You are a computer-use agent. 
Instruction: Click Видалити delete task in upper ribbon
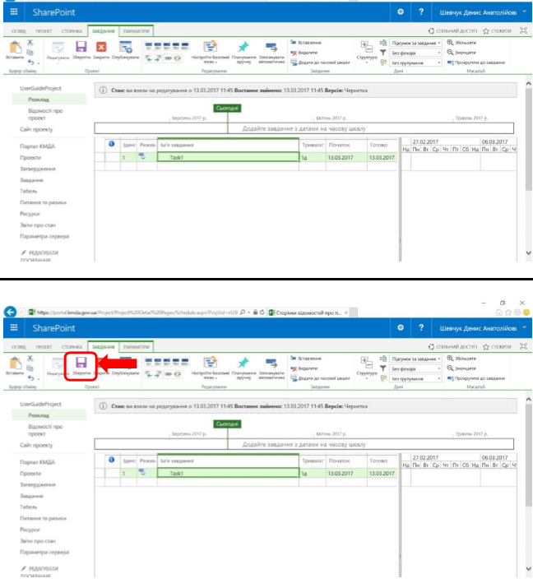click(x=309, y=52)
